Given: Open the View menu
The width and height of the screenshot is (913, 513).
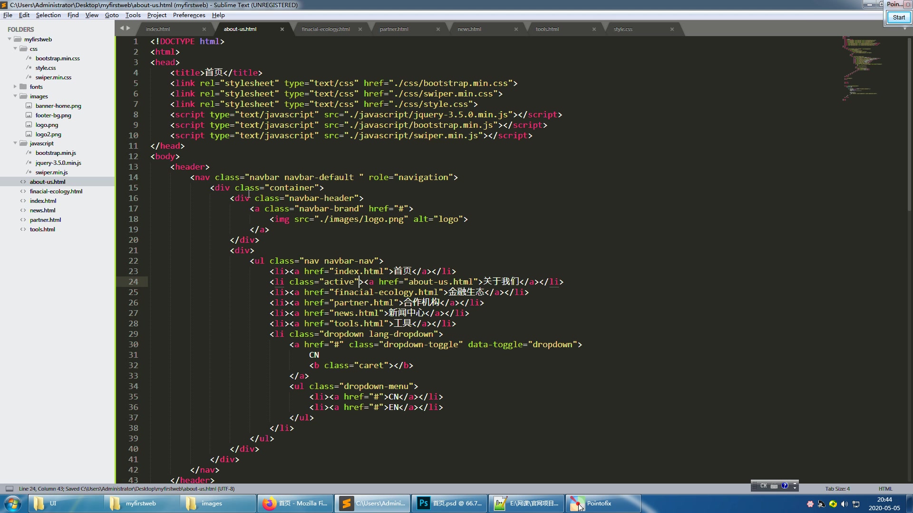Looking at the screenshot, I should click(x=92, y=15).
